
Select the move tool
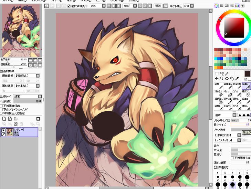point(217,79)
